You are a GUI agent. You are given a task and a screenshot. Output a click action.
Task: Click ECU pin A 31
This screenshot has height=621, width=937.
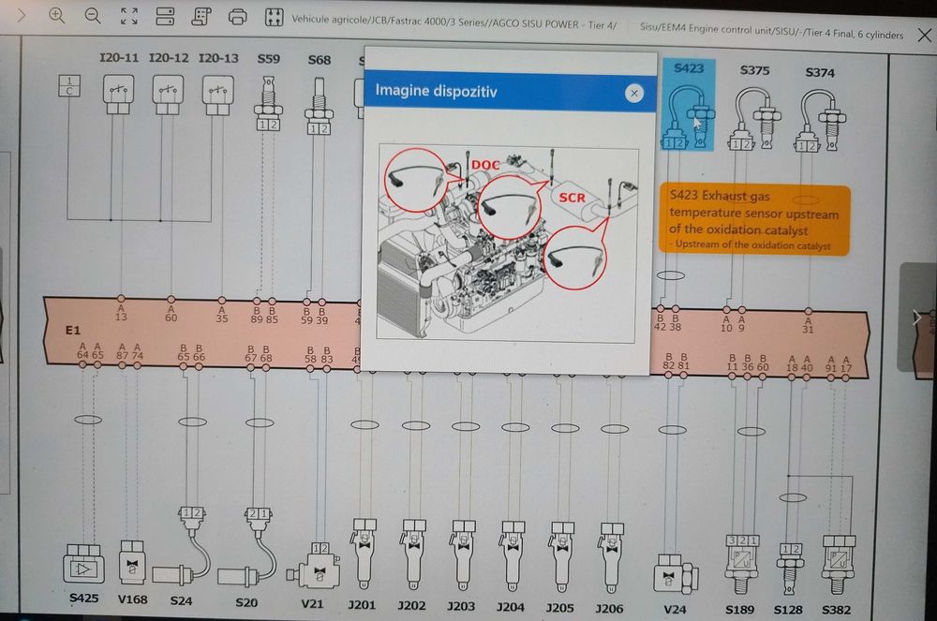coord(808,325)
